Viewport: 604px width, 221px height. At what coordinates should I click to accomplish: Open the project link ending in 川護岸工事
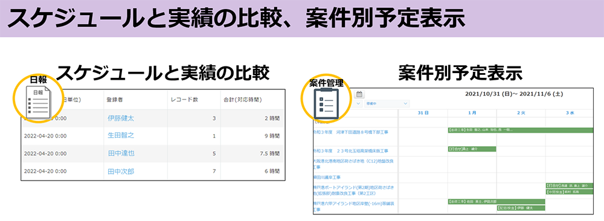(x=327, y=178)
